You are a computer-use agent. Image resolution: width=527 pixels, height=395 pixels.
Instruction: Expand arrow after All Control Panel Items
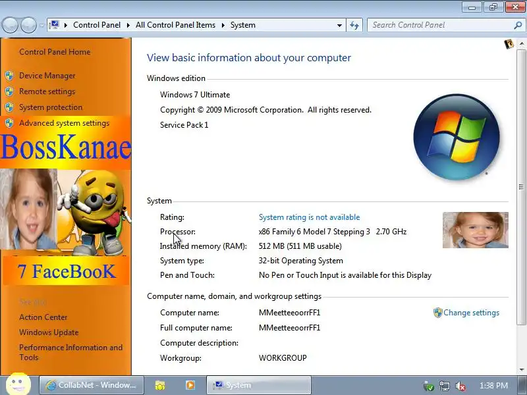click(x=223, y=25)
